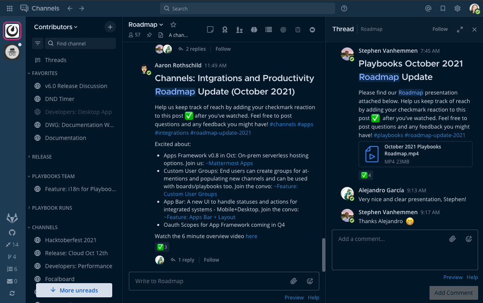This screenshot has height=303, width=483.
Task: Click the GitHub icon in the left sidebar
Action: 12,232
